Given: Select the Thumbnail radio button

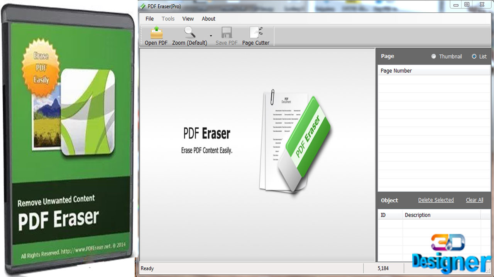Looking at the screenshot, I should (434, 56).
